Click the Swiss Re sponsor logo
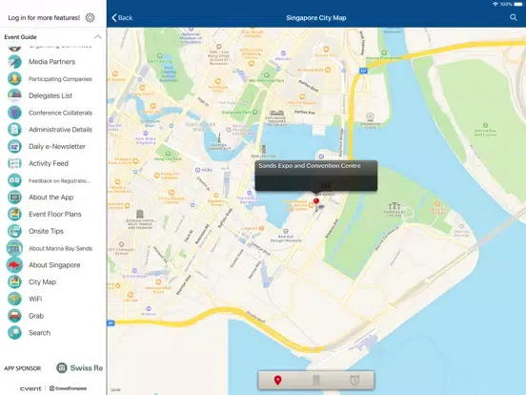This screenshot has height=395, width=526. coord(79,368)
